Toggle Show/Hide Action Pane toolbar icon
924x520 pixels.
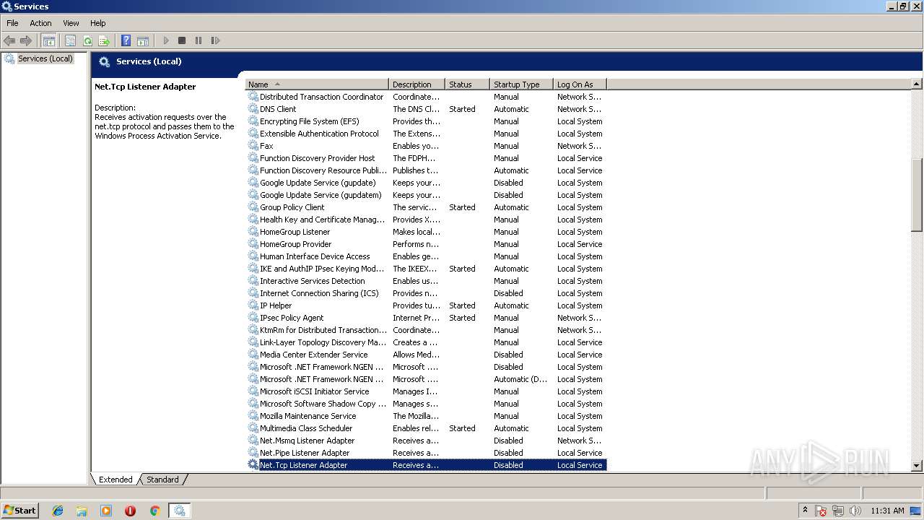143,40
